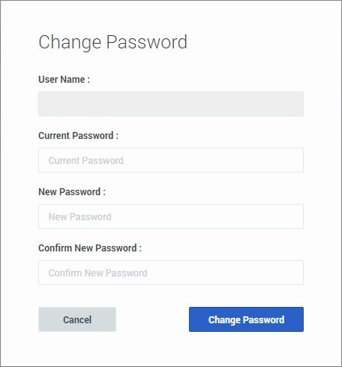Screen dimensions: 342x367
Task: Click the "Confirm New Password :" label
Action: pos(90,248)
